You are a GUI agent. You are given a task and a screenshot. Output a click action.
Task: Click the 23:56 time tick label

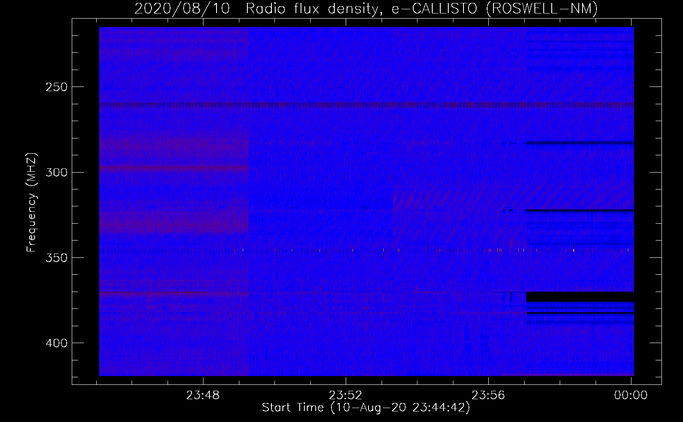pyautogui.click(x=488, y=395)
